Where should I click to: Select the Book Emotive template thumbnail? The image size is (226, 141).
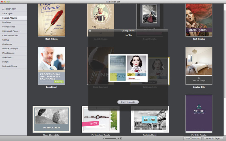pos(199,20)
